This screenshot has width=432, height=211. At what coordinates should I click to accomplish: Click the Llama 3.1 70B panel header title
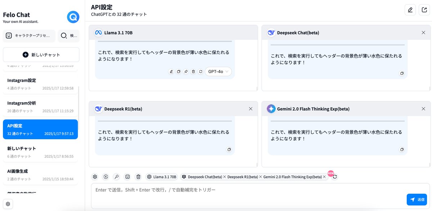point(118,33)
